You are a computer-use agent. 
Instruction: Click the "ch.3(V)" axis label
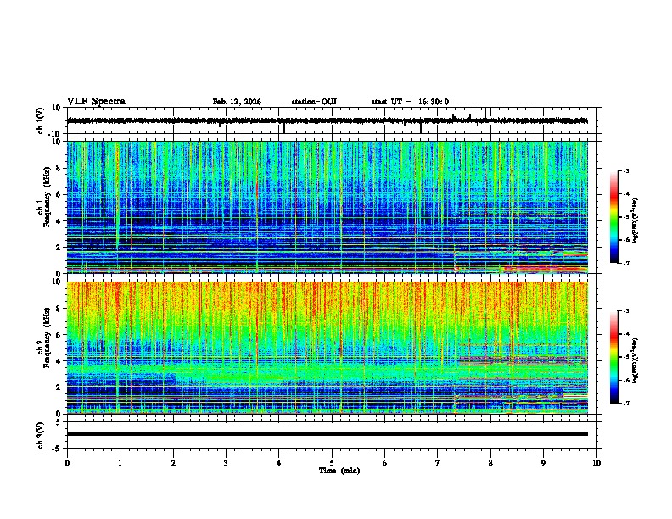tap(41, 435)
